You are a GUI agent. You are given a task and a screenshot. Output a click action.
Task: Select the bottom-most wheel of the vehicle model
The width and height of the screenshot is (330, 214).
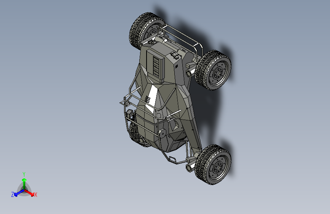213,164
